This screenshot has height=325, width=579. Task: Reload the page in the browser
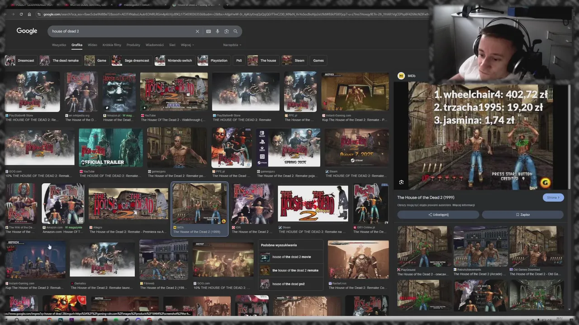pos(21,14)
